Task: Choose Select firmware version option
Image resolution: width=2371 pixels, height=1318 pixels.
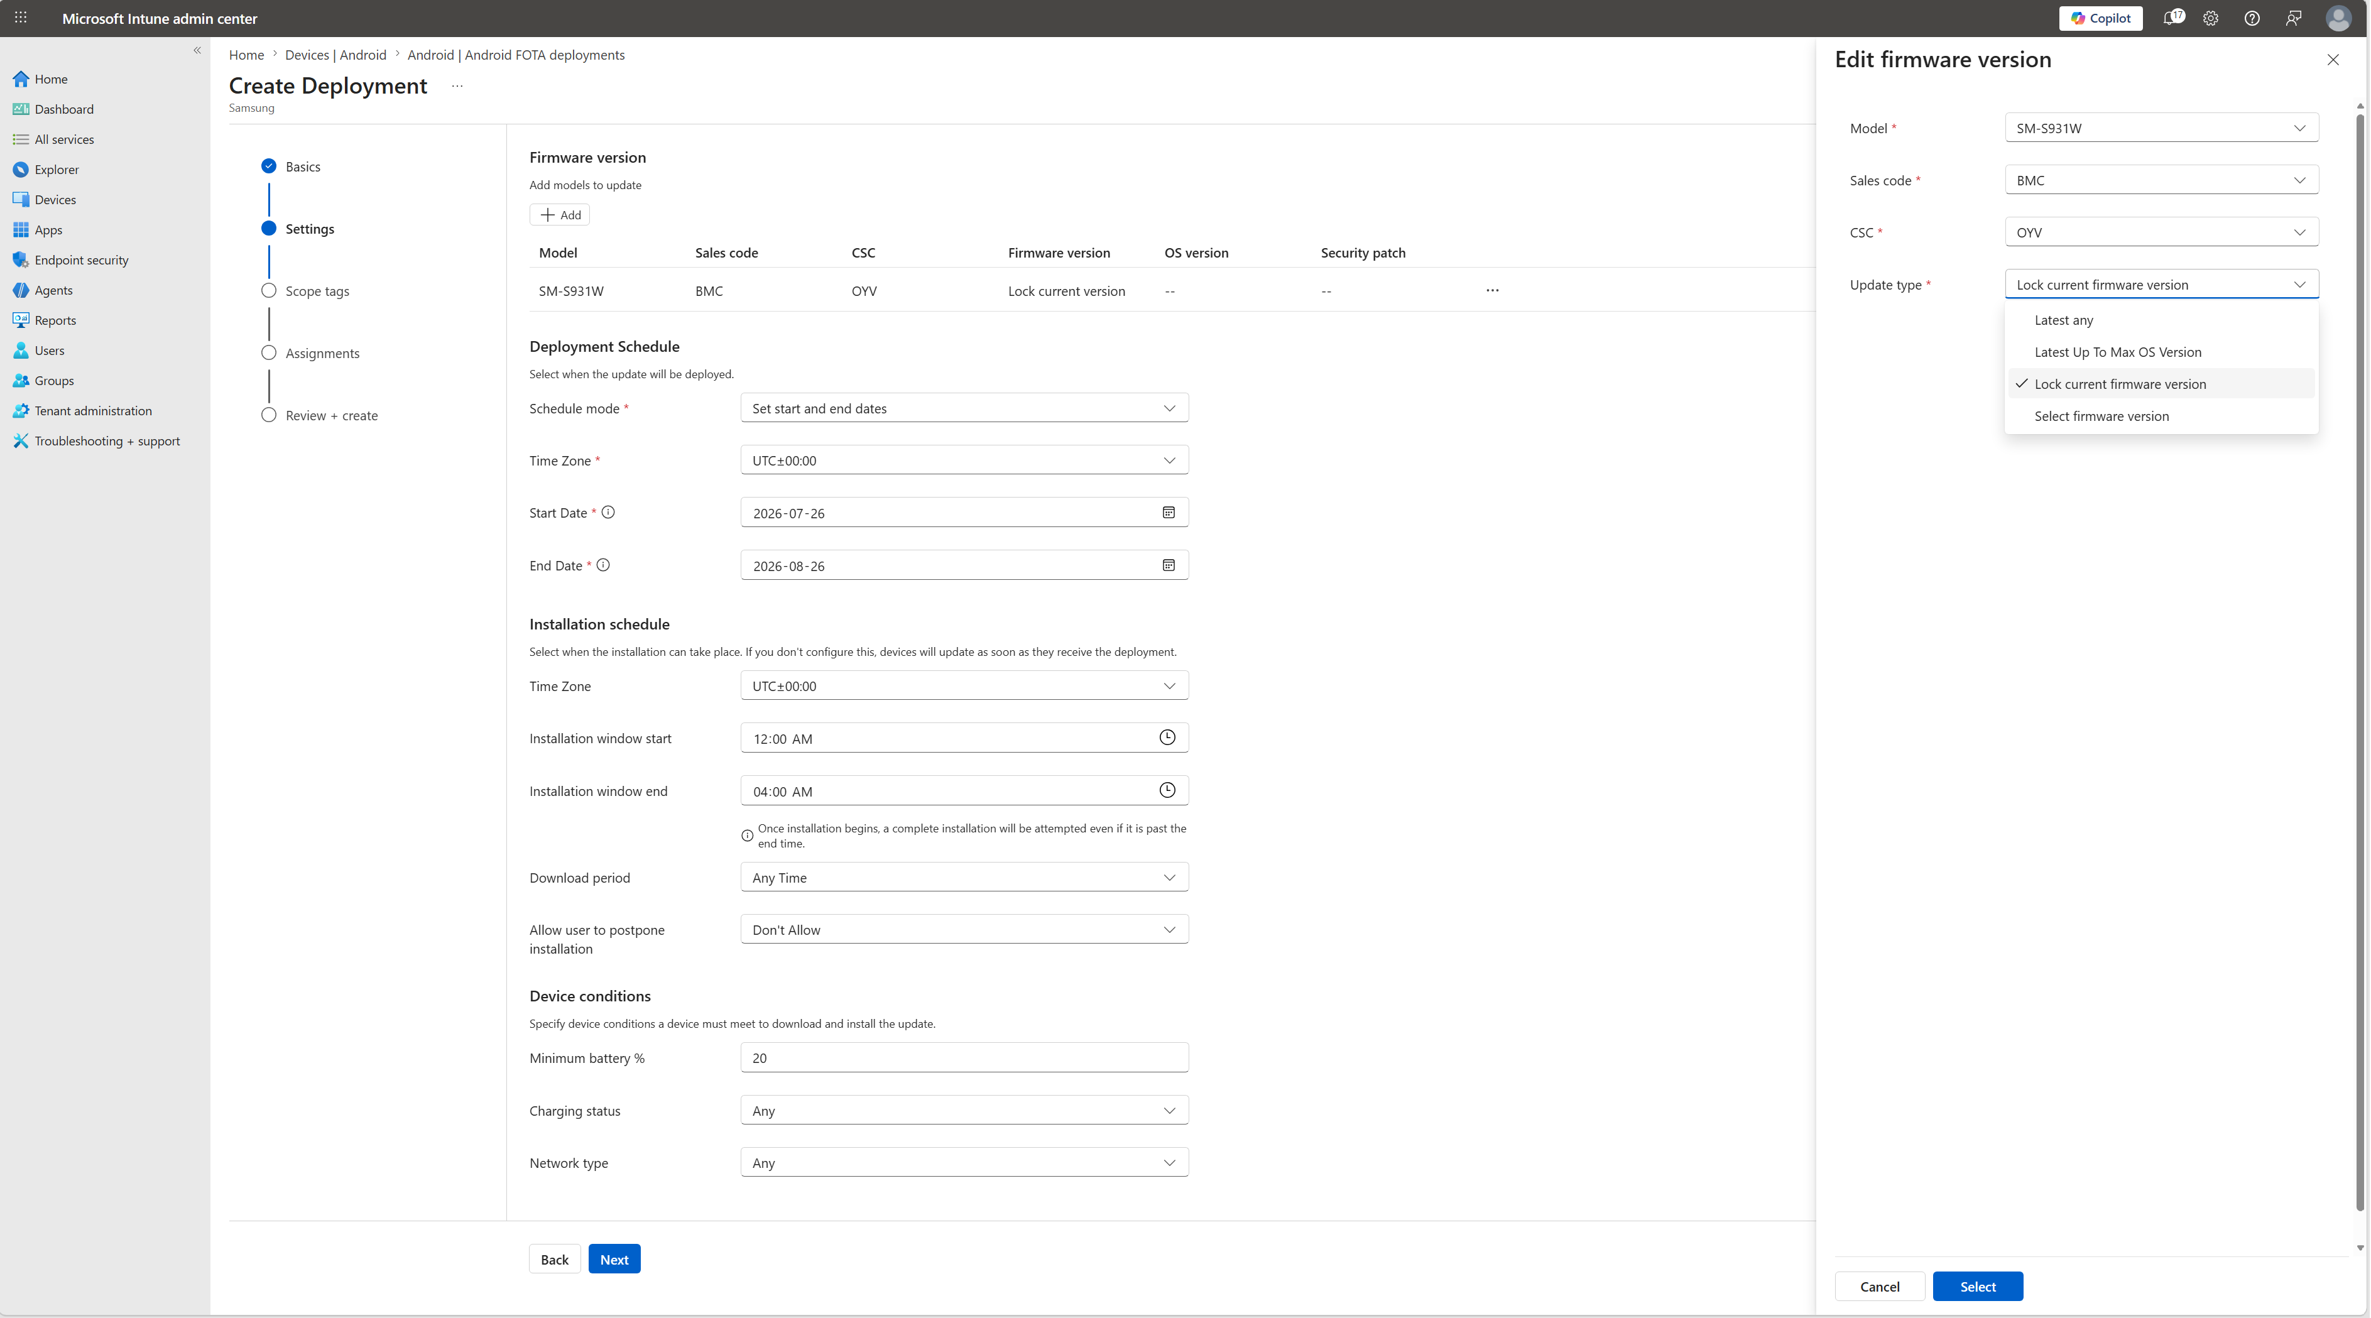Action: [x=2161, y=416]
